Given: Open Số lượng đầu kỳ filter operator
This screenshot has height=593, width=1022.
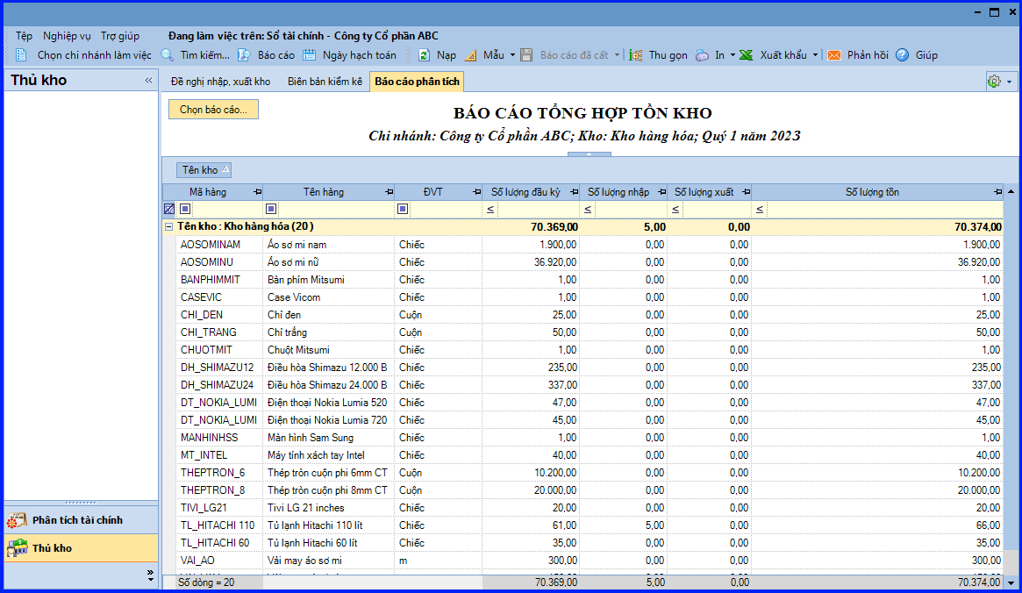Looking at the screenshot, I should click(490, 209).
